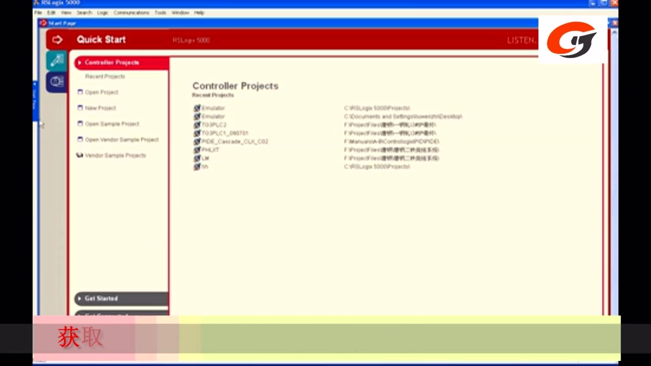Click the collapsed Start Page side tab

[x=35, y=101]
